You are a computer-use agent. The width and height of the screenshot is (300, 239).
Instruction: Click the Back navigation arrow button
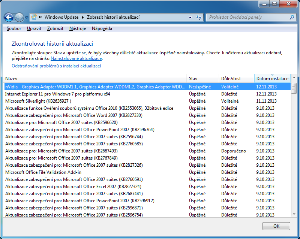[9, 17]
